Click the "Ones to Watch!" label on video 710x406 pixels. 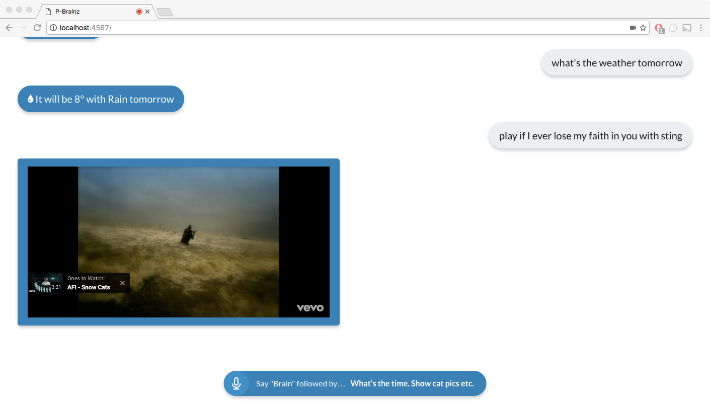[x=86, y=278]
